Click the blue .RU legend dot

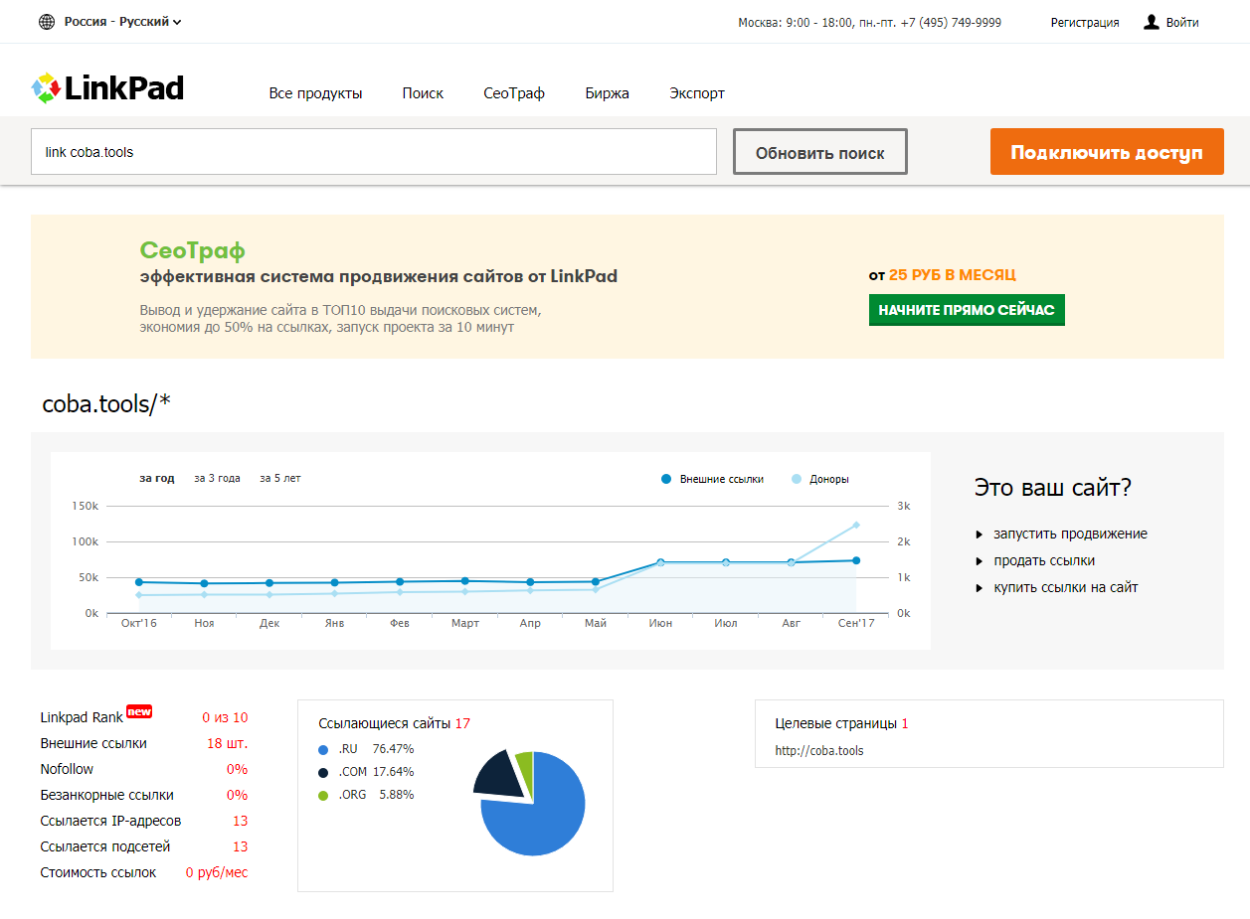pos(323,749)
